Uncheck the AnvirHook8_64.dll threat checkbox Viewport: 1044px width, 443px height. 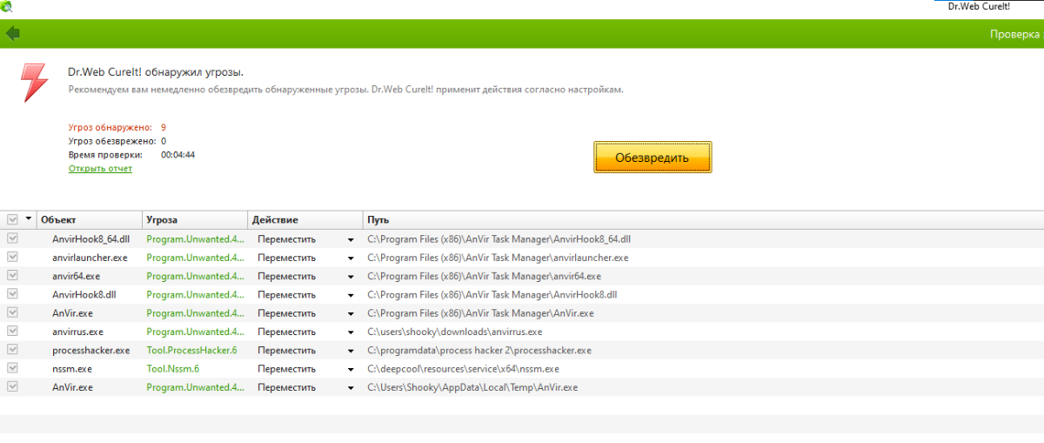coord(12,238)
